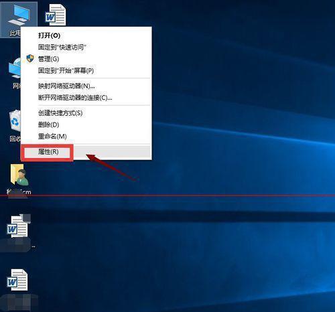Select 固定到"开始"屏幕(P) entry
This screenshot has width=335, height=312.
coord(86,70)
